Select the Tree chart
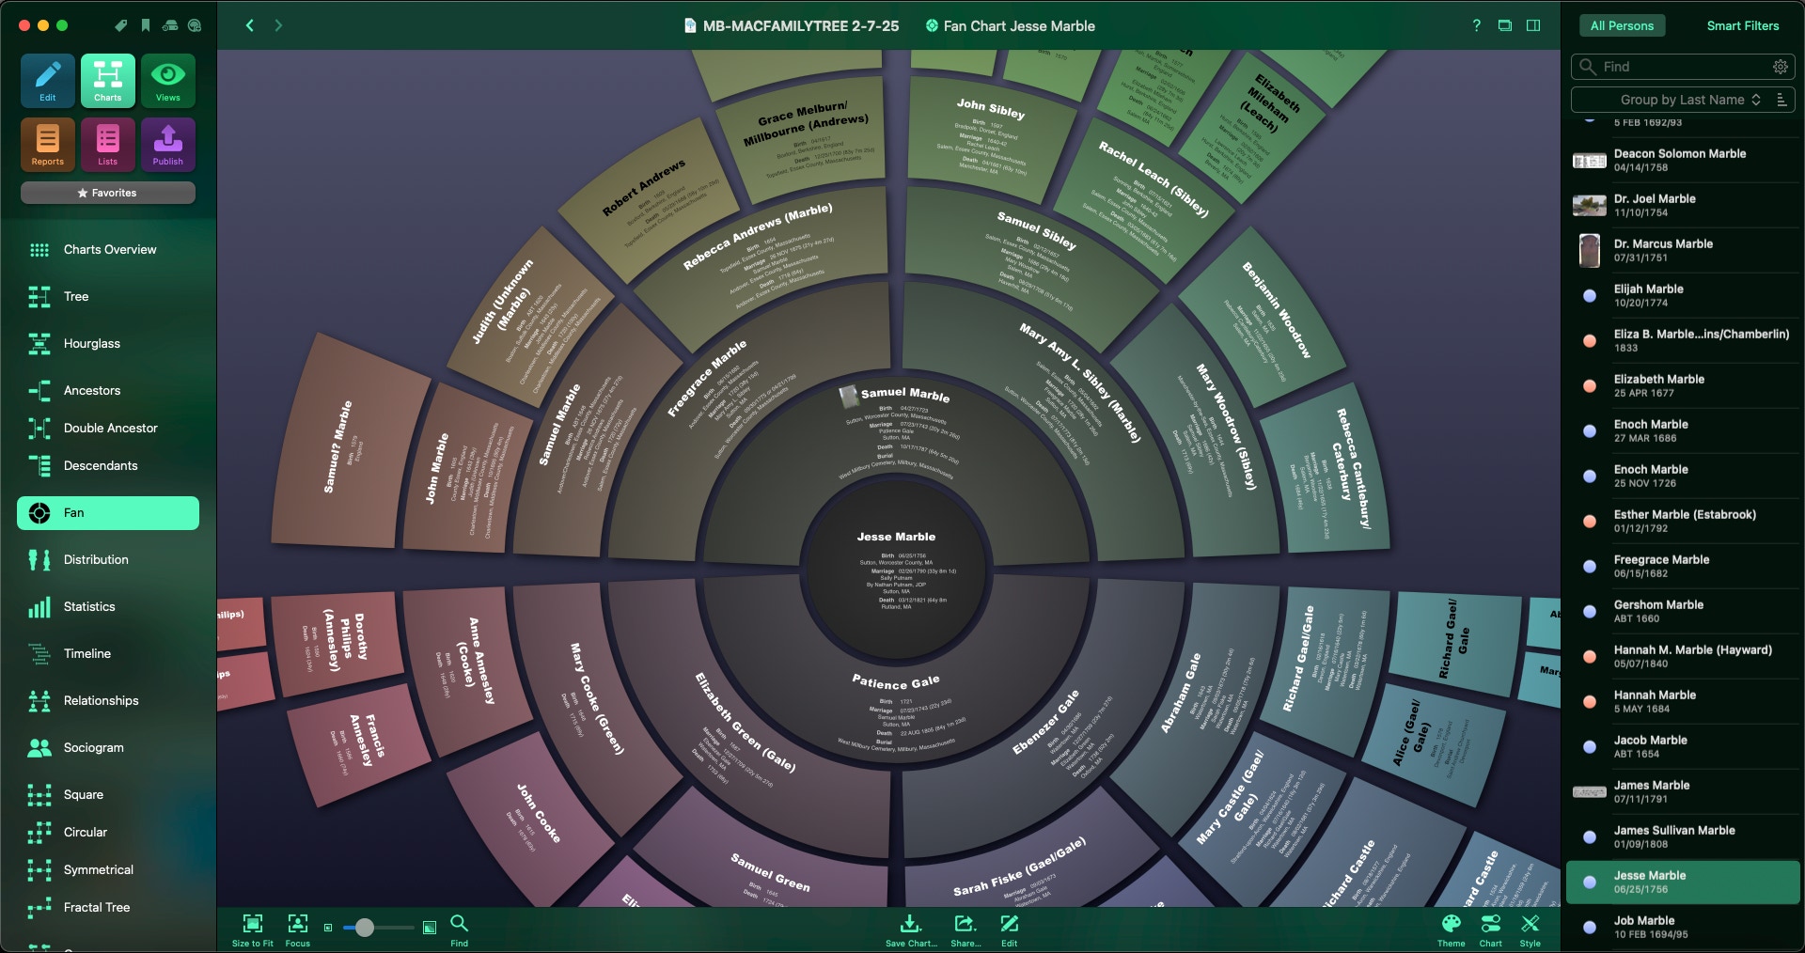 pos(108,297)
